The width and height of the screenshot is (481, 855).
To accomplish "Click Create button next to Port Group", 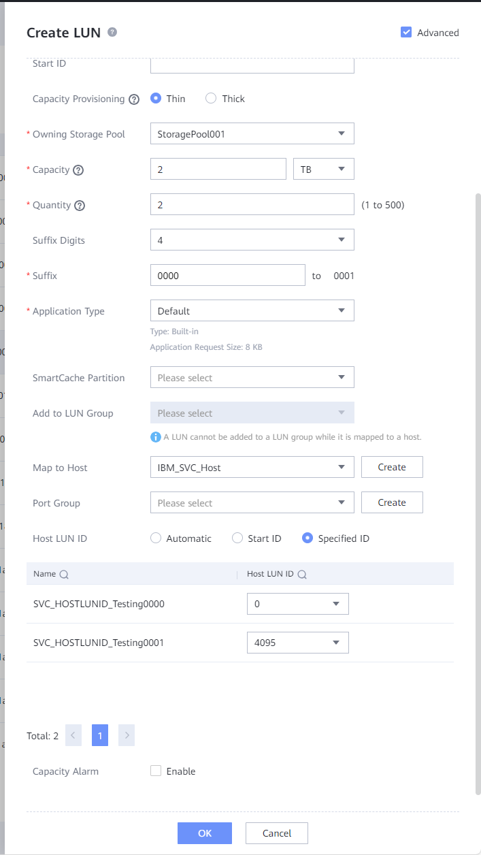I will point(392,502).
